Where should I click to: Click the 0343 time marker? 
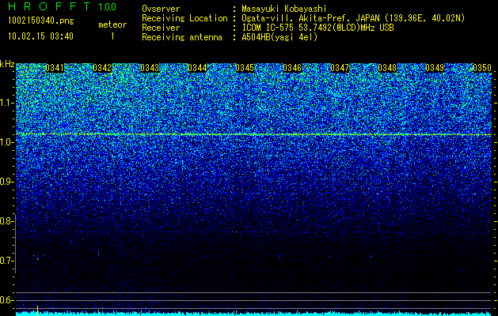point(150,68)
